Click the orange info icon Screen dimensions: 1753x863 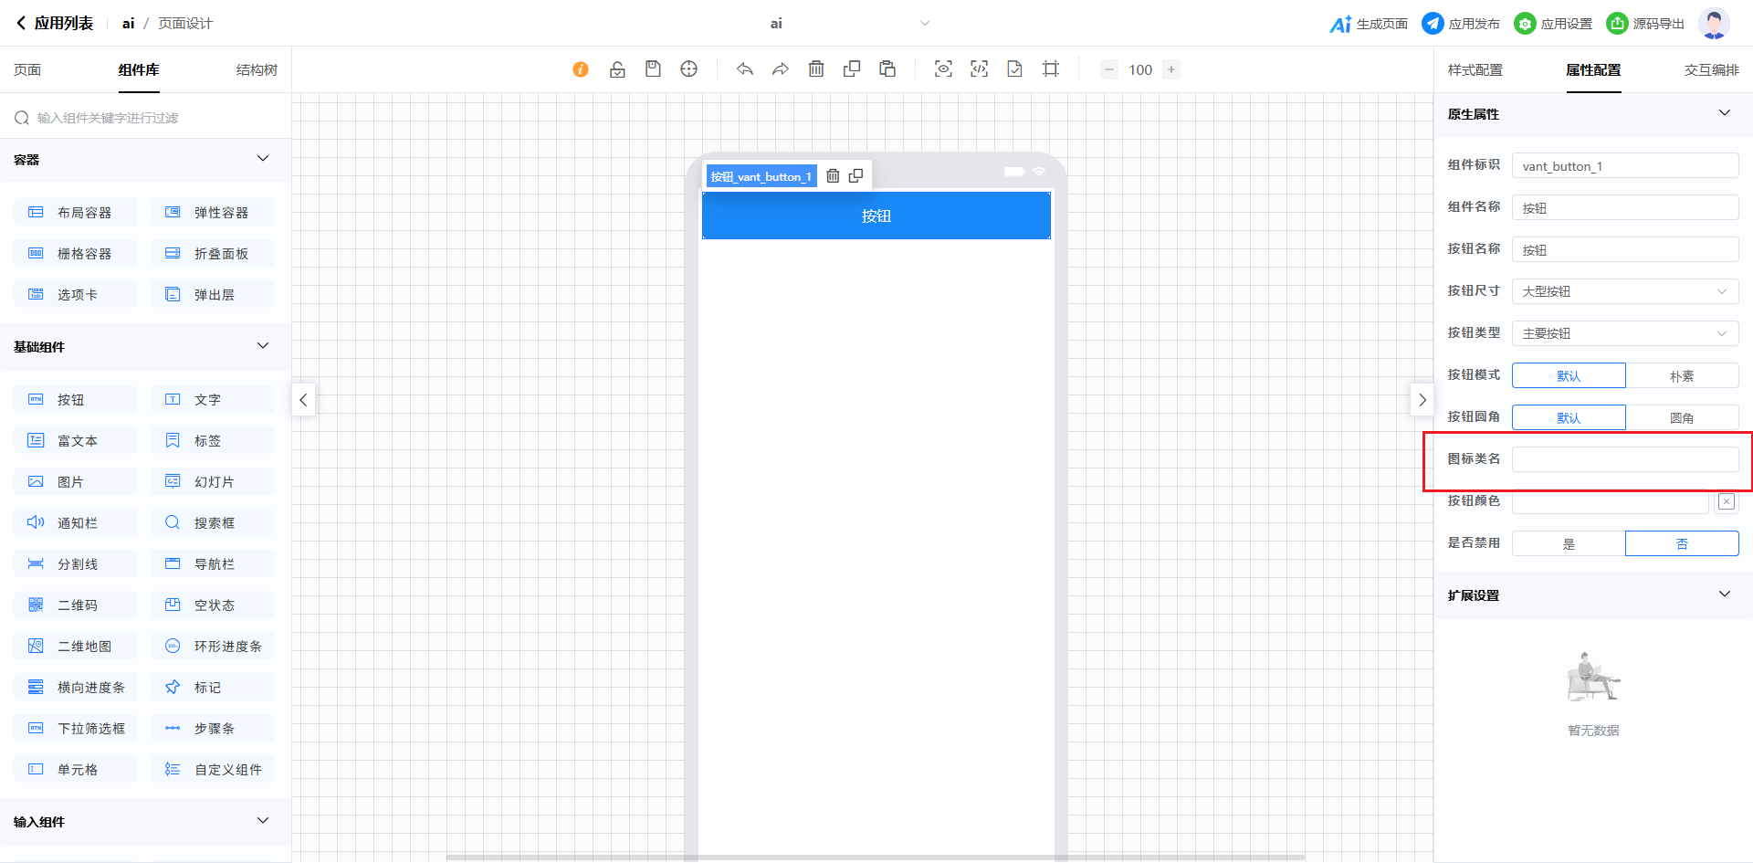[x=581, y=69]
